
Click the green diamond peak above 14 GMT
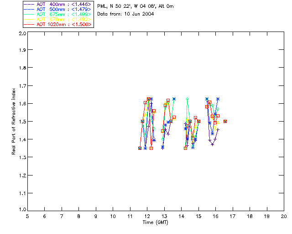coord(187,99)
